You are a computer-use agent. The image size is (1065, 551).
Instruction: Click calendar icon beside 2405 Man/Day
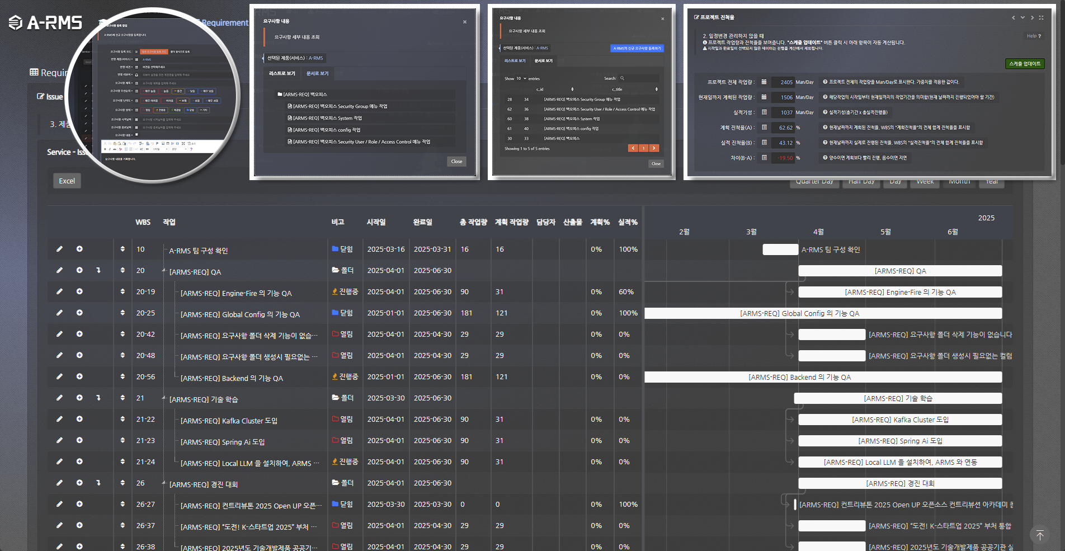(x=764, y=82)
